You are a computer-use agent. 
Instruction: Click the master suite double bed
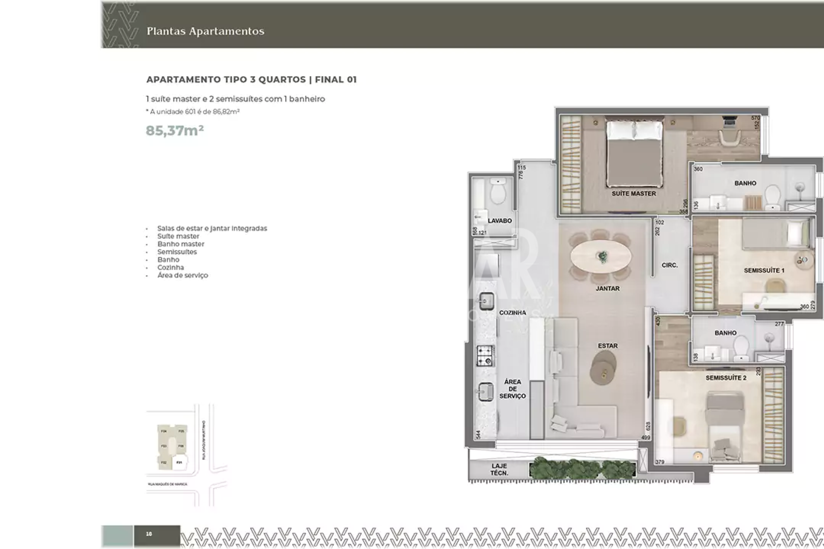(634, 154)
